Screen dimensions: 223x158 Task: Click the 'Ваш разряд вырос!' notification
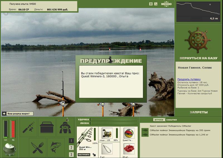18,114
